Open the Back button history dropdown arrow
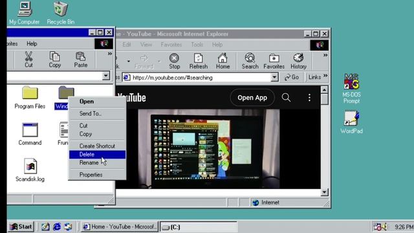Screen dimensions: 414x233 pos(128,61)
